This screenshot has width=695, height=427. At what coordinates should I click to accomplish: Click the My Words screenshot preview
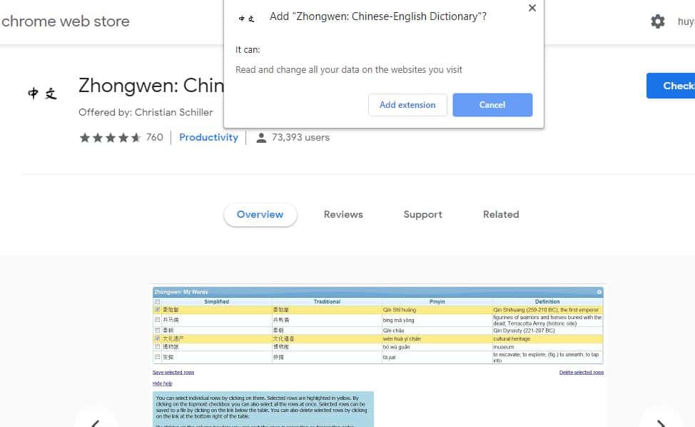(x=378, y=355)
